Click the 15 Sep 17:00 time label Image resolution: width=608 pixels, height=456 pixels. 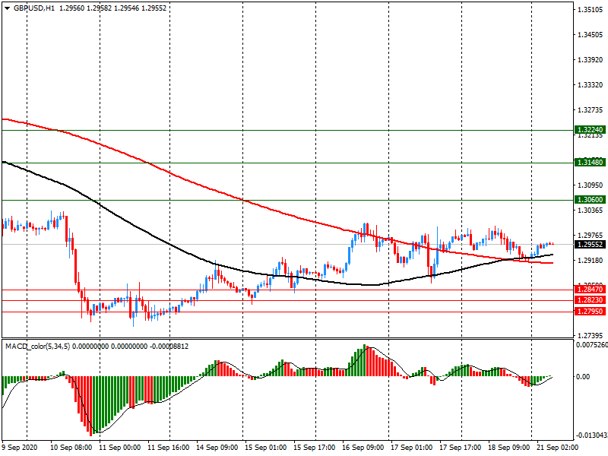[315, 448]
